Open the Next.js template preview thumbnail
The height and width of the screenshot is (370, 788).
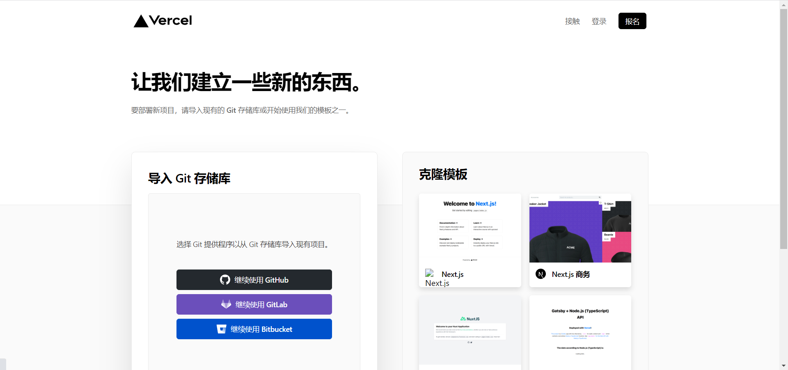[470, 228]
